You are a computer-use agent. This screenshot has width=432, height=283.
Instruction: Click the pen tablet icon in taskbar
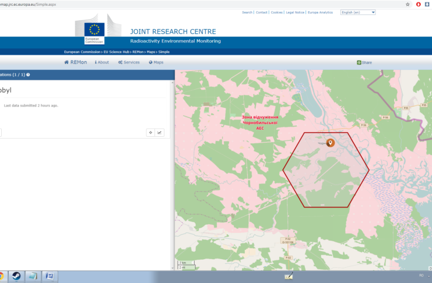289,276
